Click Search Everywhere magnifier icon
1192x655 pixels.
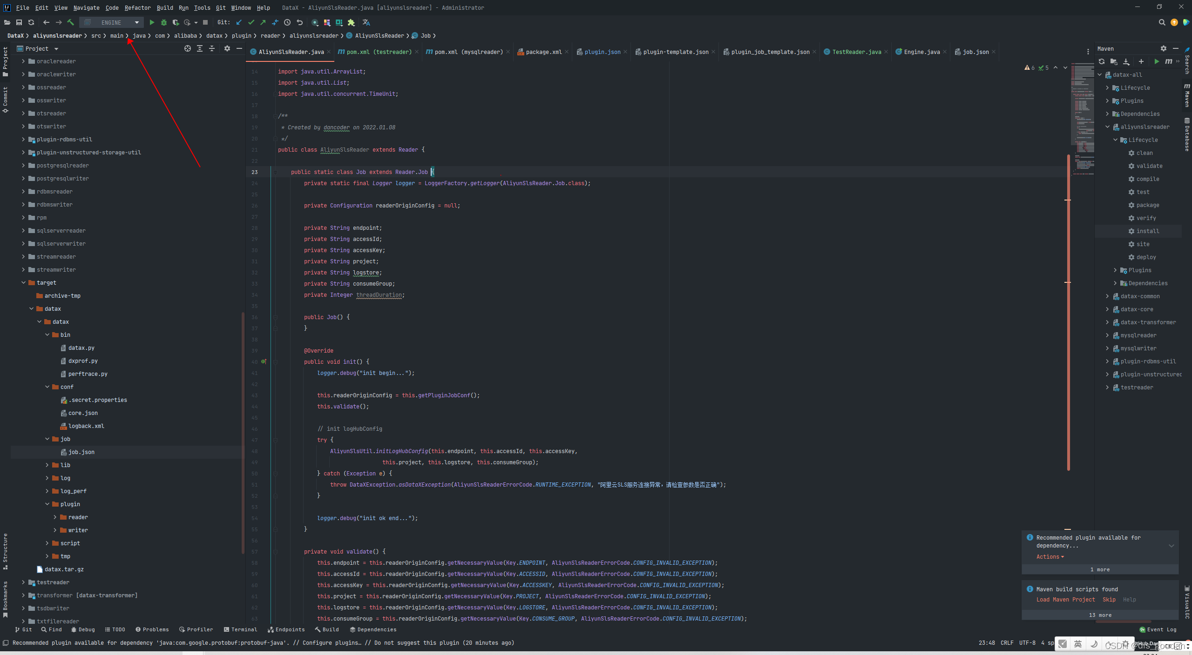pos(1162,22)
